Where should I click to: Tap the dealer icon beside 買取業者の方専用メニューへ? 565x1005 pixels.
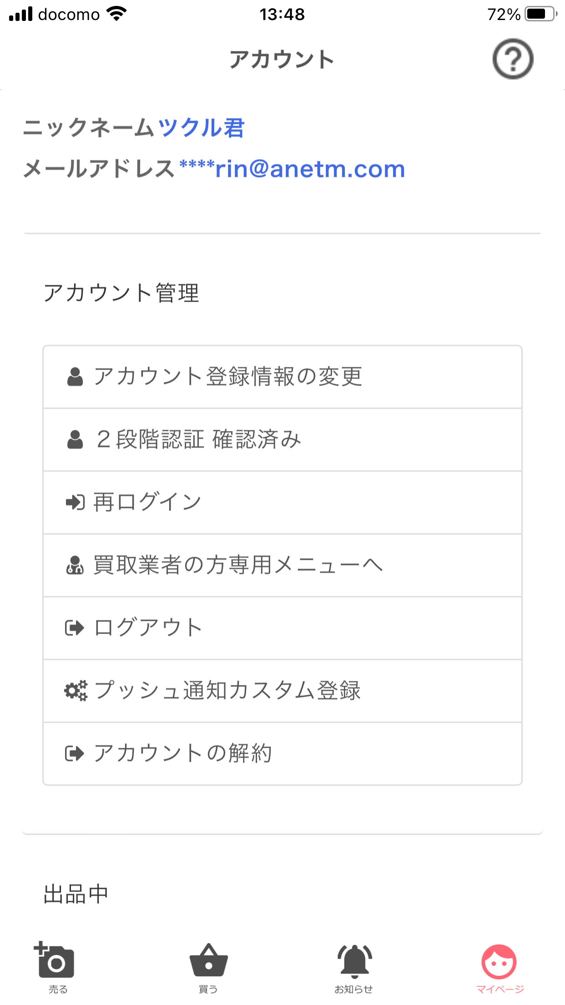pyautogui.click(x=75, y=565)
